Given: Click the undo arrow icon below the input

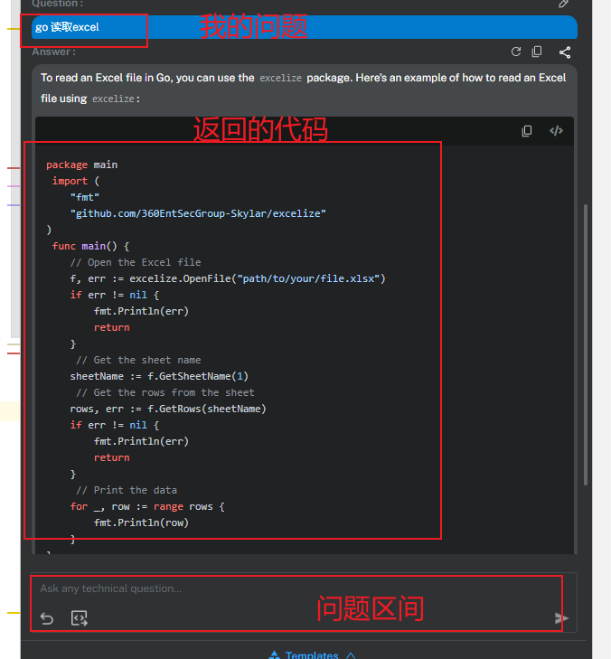Looking at the screenshot, I should [47, 618].
